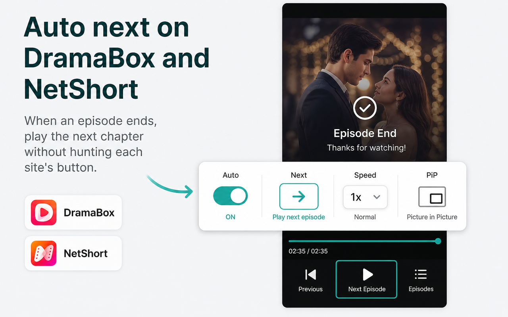This screenshot has width=508, height=317.
Task: Click the Episode End checkmark icon
Action: [365, 108]
